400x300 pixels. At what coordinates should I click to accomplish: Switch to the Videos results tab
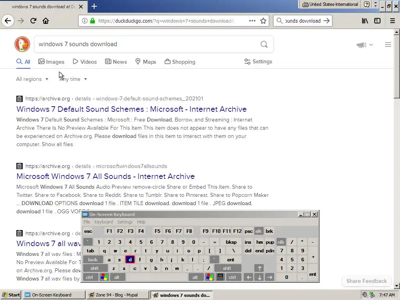point(85,62)
